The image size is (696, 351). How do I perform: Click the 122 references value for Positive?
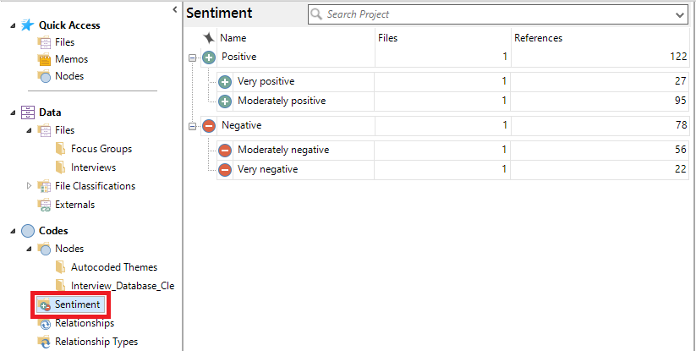click(678, 57)
